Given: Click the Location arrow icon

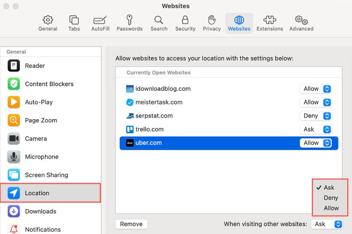Looking at the screenshot, I should coord(14,193).
